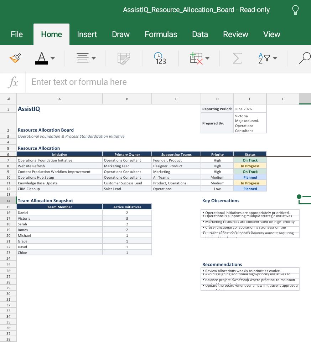Expand the Insert and Delete Cells dropdown arrow

207,58
